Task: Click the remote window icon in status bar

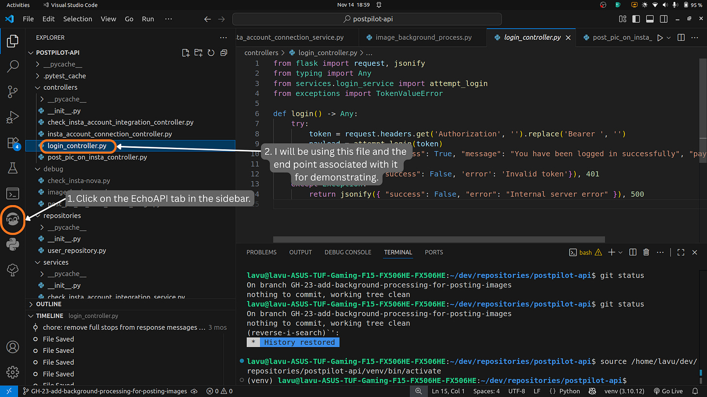Action: [9, 391]
